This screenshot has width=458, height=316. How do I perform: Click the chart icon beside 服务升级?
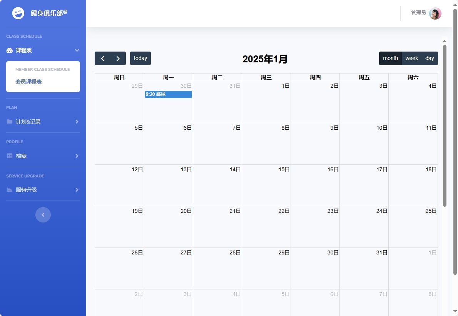10,190
